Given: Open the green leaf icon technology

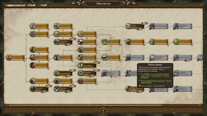Looking at the screenshot, I should pyautogui.click(x=56, y=34).
